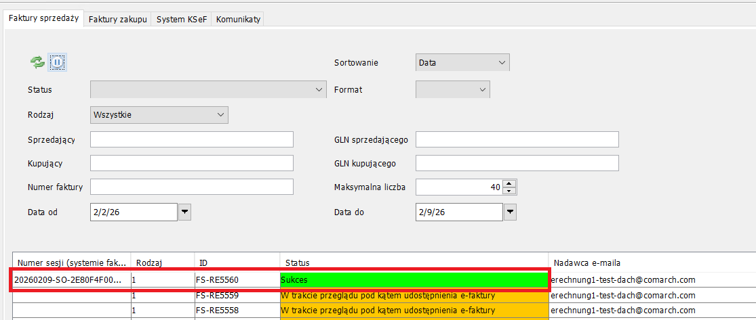This screenshot has width=756, height=320.
Task: Click the Data od date field
Action: 134,212
